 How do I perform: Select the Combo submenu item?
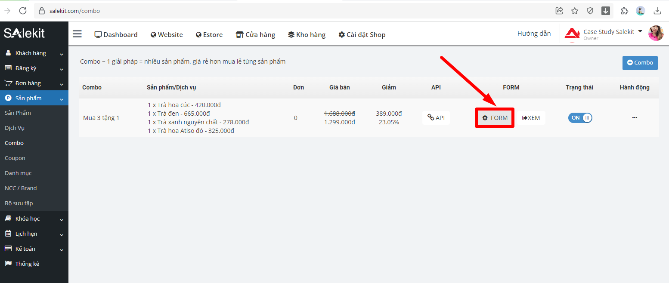click(x=14, y=143)
